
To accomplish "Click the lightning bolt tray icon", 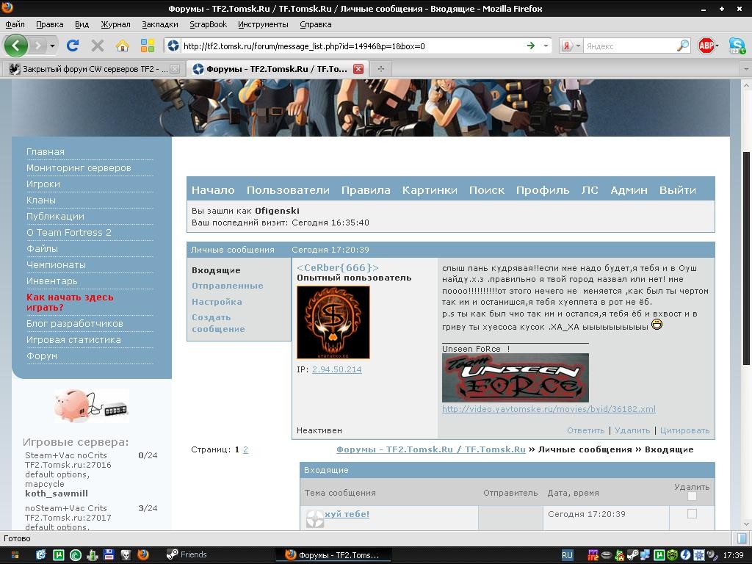I will click(685, 555).
